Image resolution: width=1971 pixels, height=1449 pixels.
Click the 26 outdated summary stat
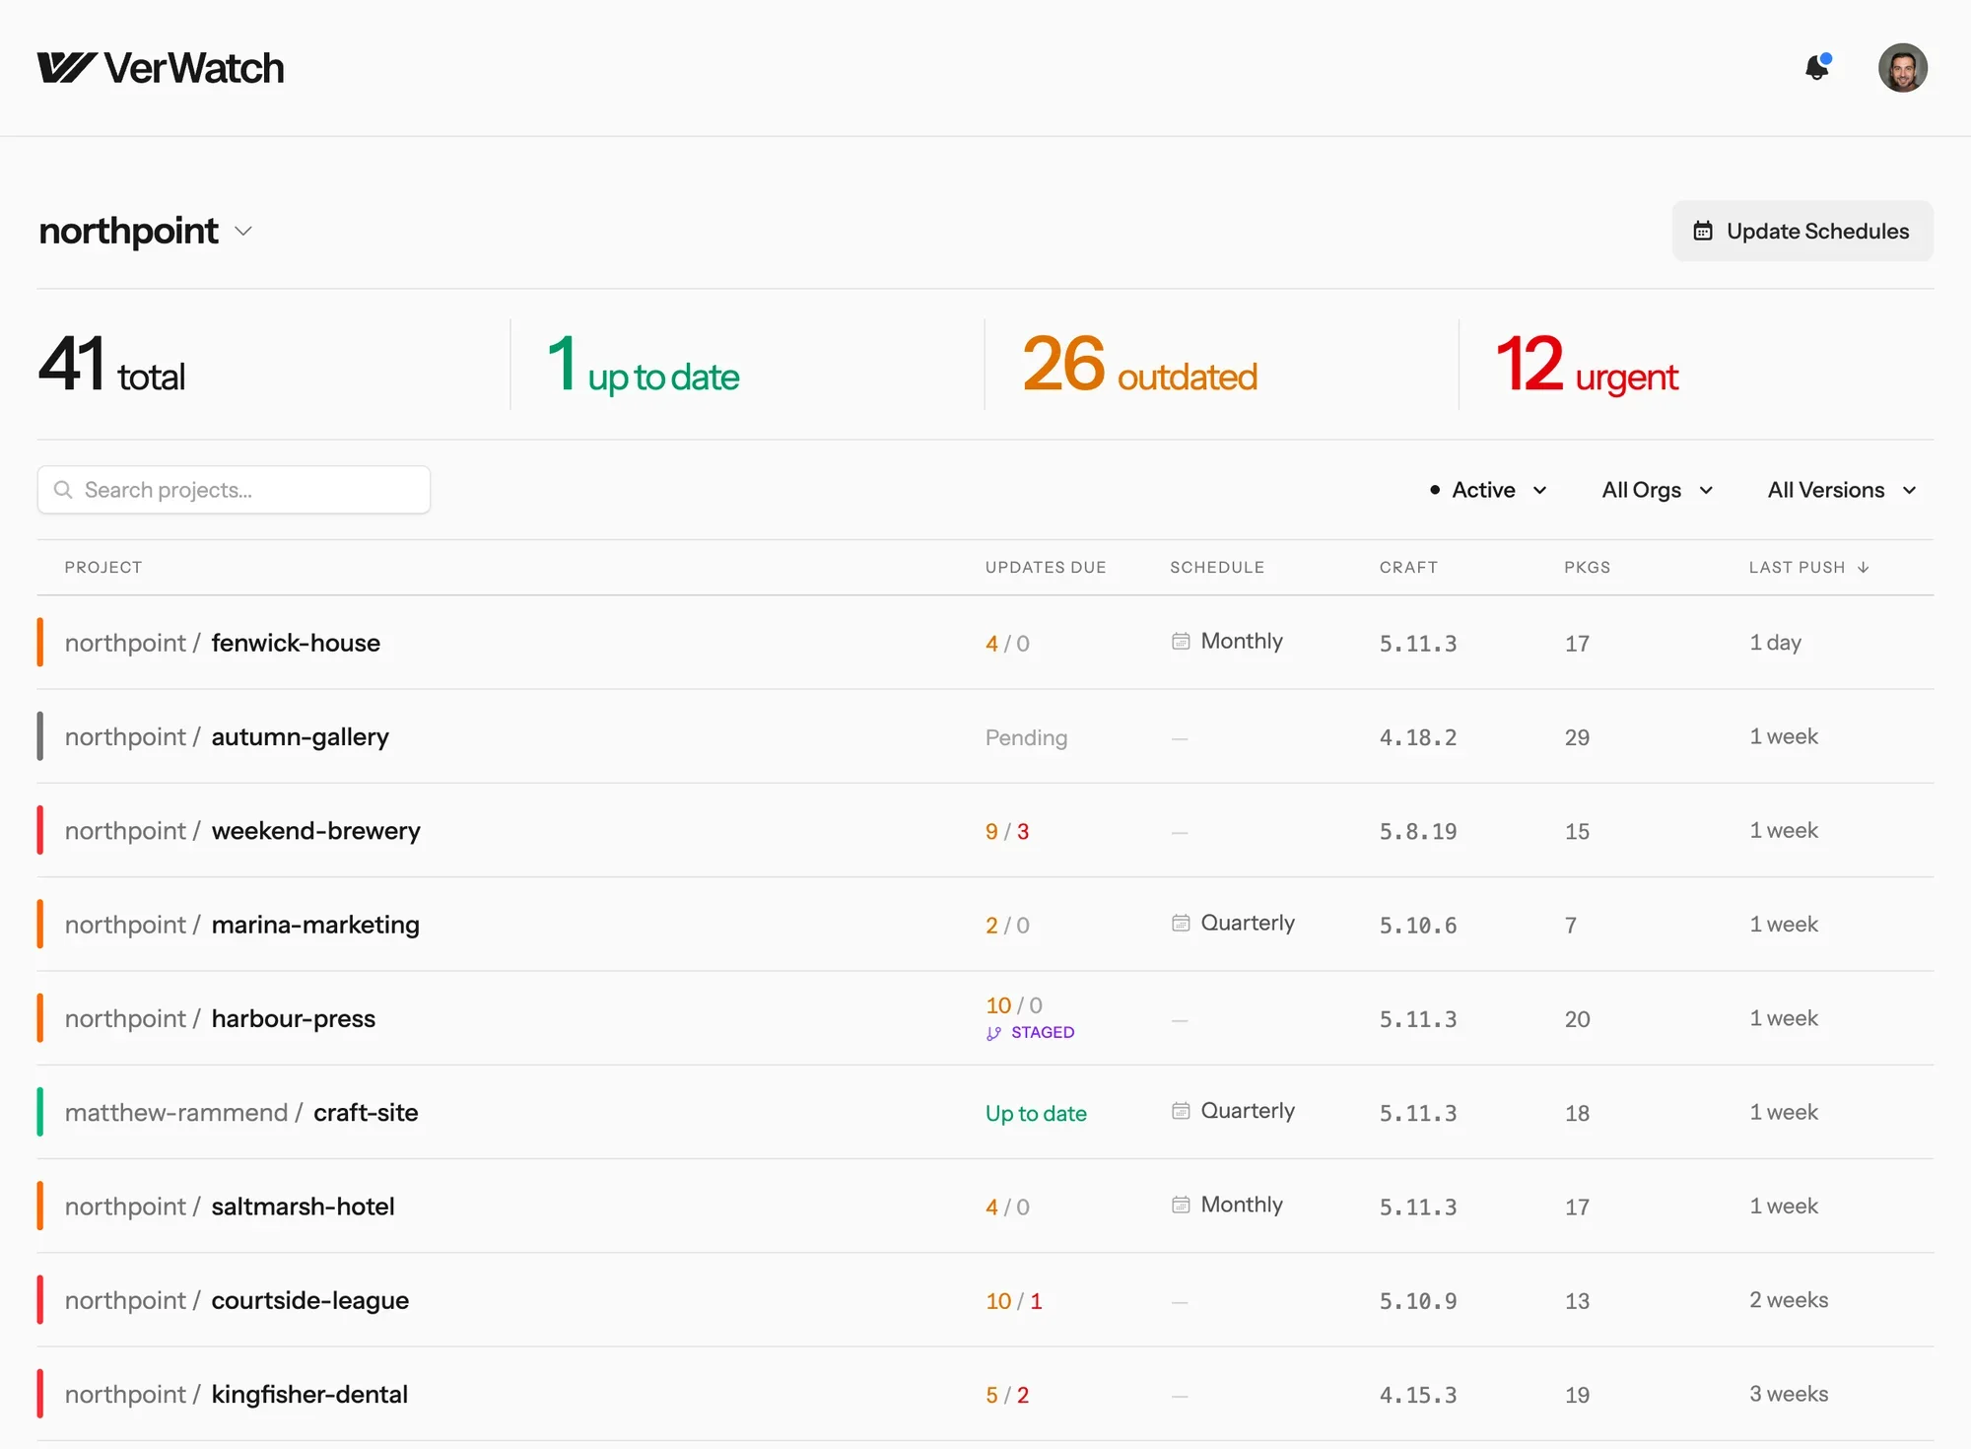tap(1139, 365)
